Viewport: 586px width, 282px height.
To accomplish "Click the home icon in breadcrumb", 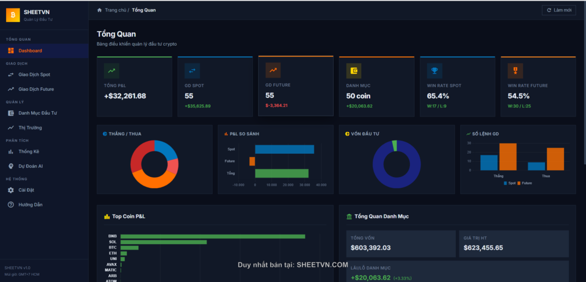I will pos(100,10).
